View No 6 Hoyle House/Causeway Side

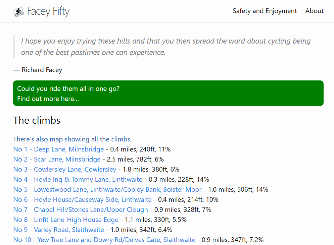pos(82,200)
